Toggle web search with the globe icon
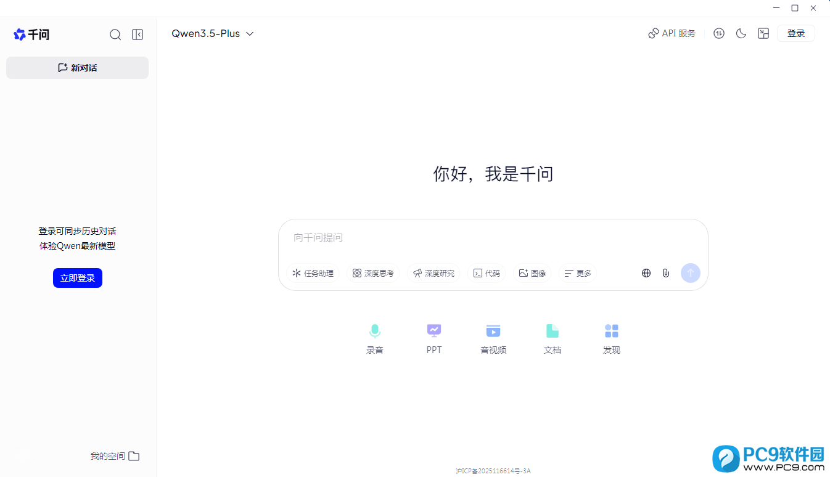Viewport: 830px width, 477px height. [x=646, y=272]
